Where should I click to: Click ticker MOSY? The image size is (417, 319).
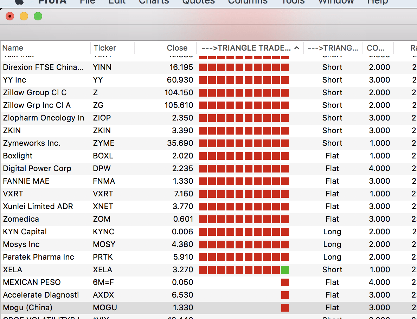[104, 244]
